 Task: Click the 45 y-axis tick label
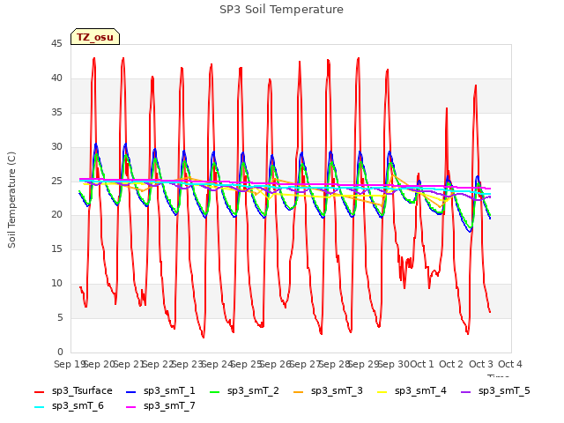coord(56,44)
